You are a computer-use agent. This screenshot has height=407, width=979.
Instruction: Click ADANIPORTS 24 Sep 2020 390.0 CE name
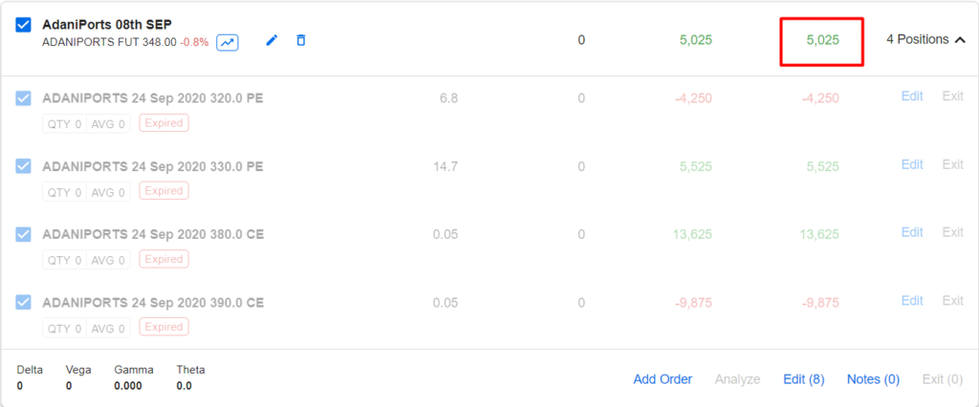(153, 303)
